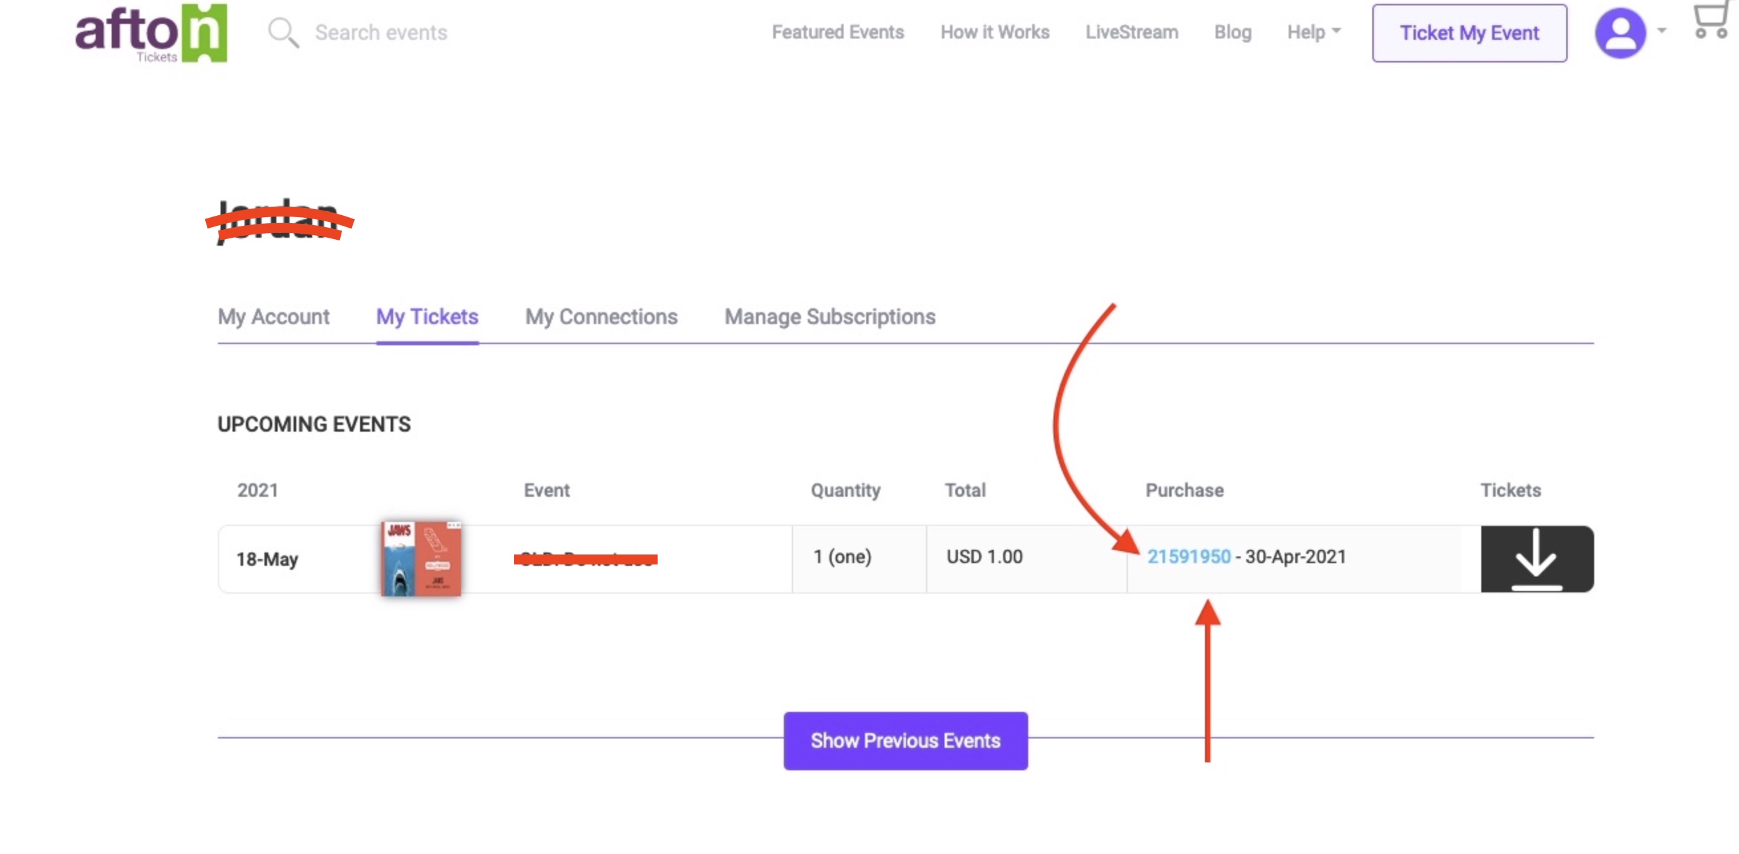Click the user profile dropdown arrow
The image size is (1739, 854).
pos(1660,31)
